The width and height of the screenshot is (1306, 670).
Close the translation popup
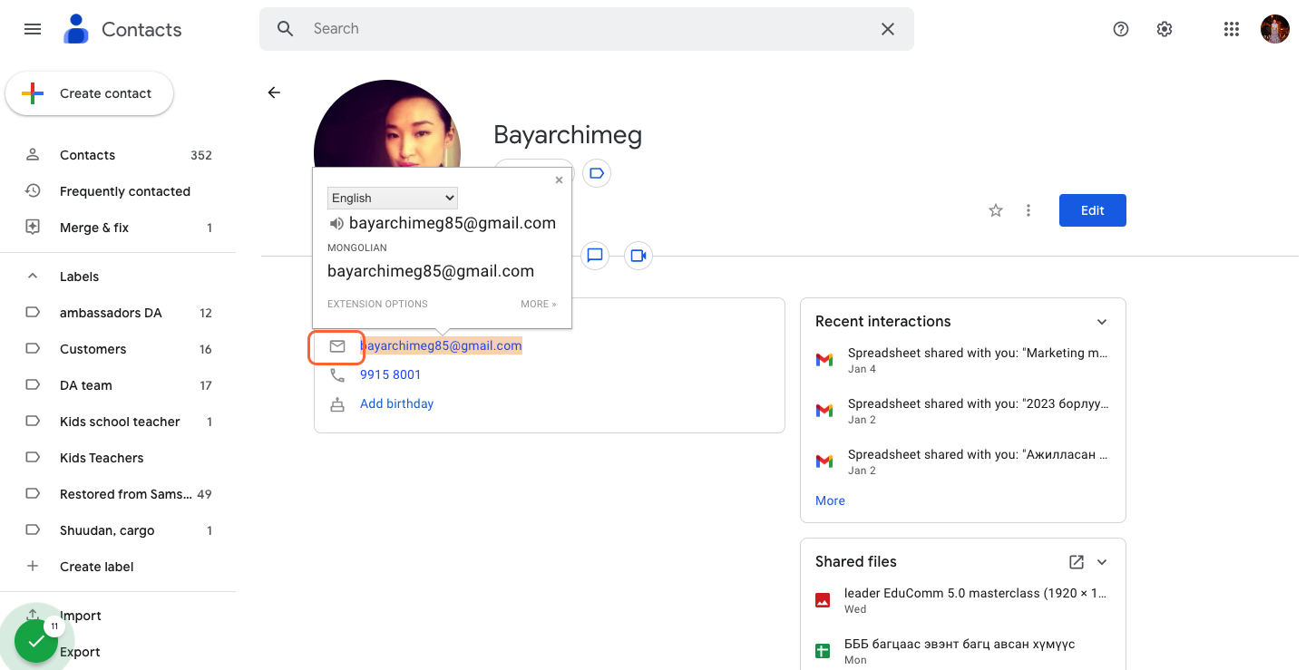[x=559, y=180]
